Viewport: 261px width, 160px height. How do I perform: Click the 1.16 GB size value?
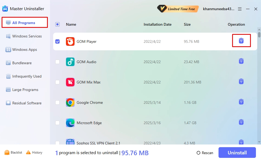click(190, 102)
